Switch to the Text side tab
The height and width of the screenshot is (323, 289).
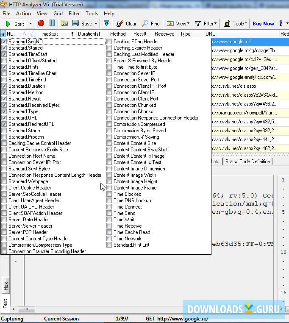(5, 303)
